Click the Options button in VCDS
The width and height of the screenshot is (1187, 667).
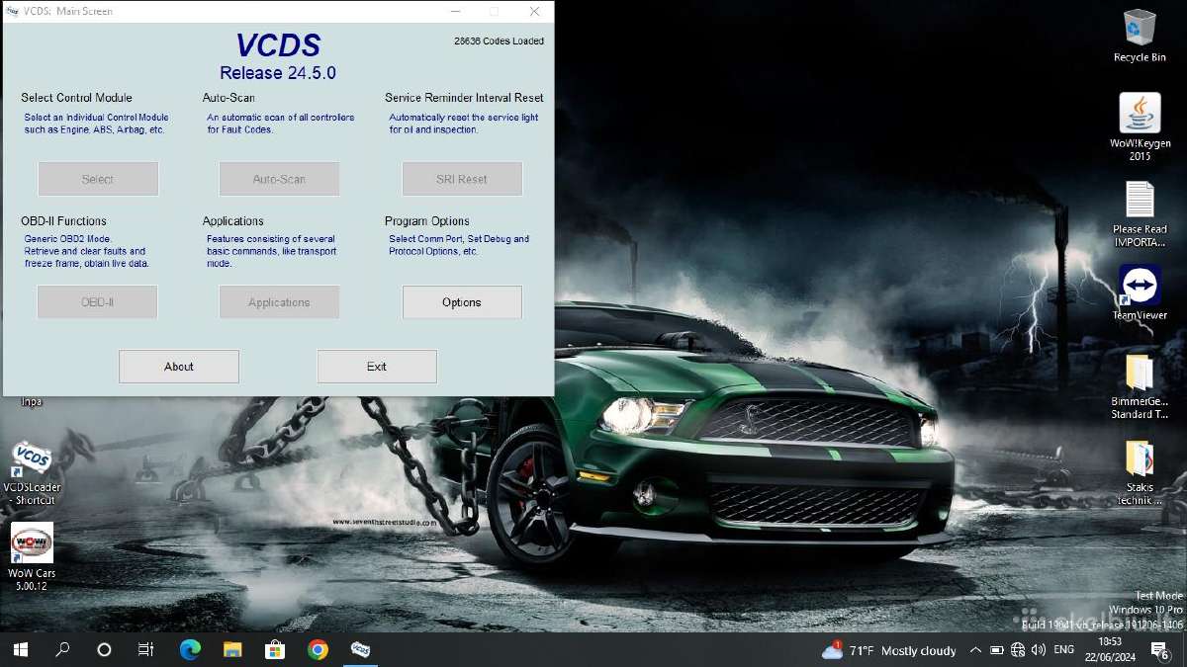[x=462, y=302]
